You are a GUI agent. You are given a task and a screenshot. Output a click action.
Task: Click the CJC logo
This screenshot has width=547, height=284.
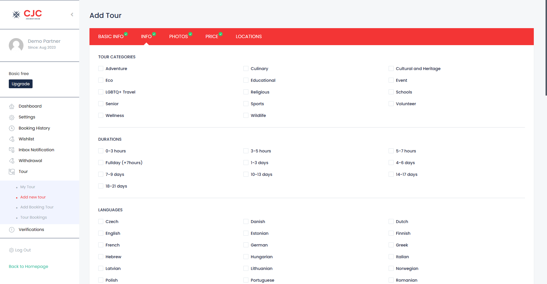[27, 14]
